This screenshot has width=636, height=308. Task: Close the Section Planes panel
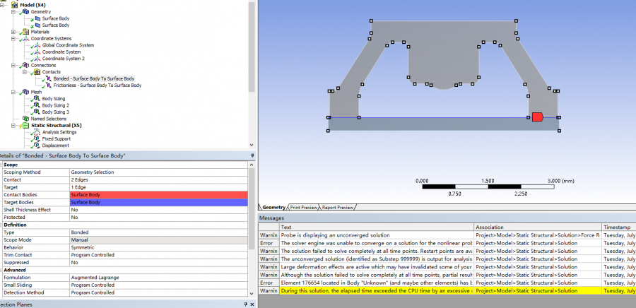coord(252,304)
